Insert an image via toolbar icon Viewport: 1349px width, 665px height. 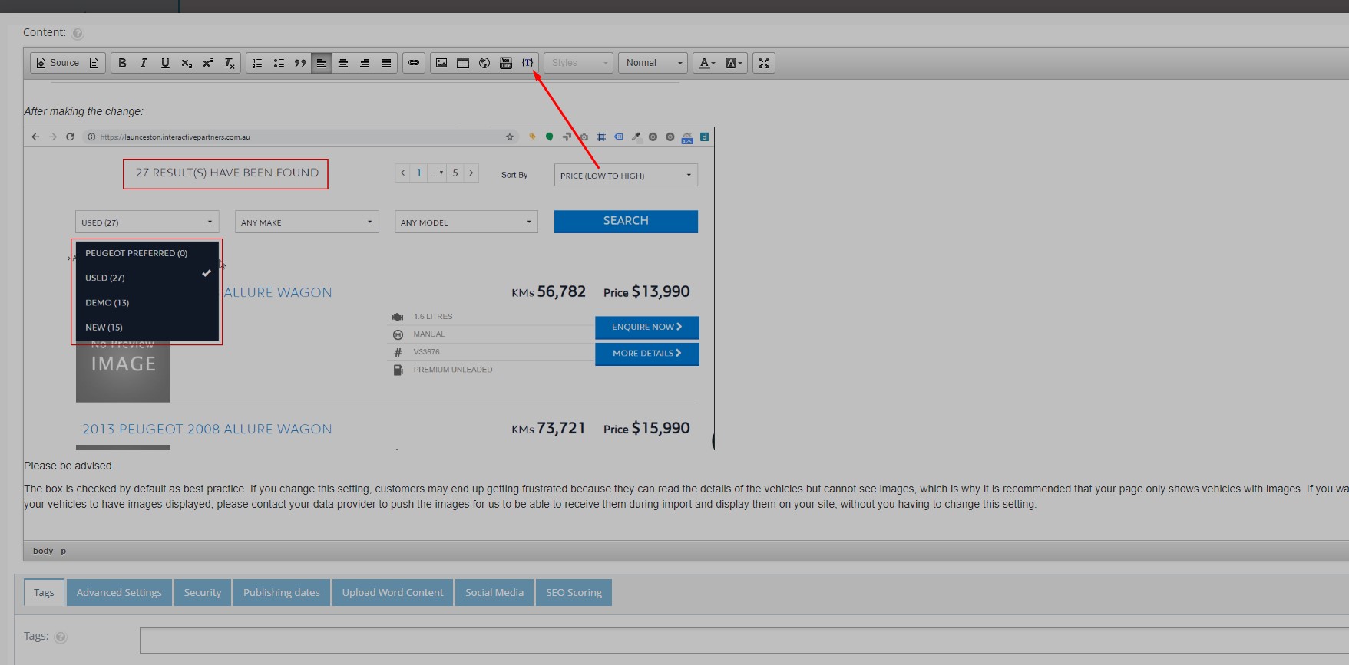point(441,63)
